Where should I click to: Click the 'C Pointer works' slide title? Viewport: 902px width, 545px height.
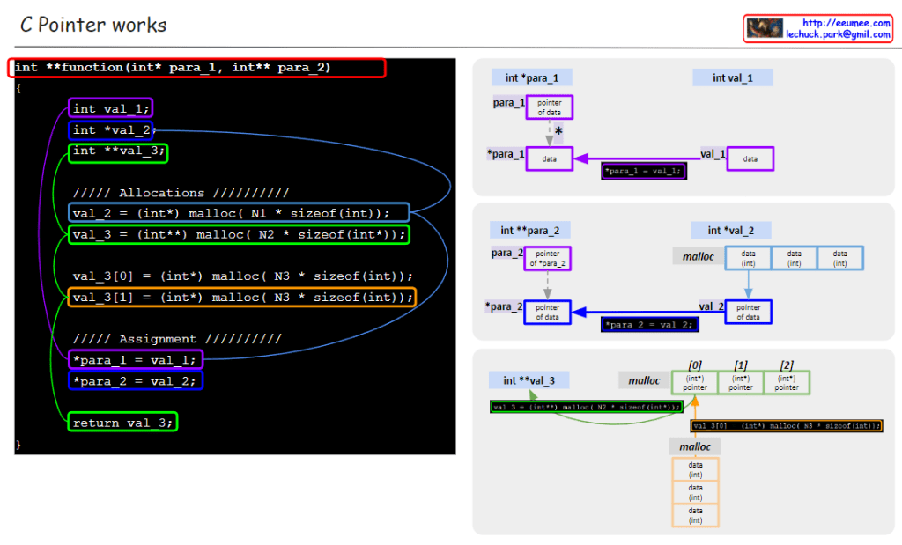tap(93, 25)
